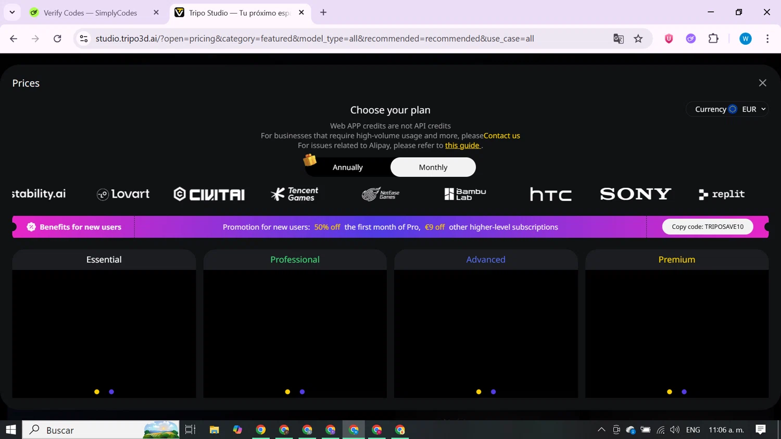This screenshot has width=781, height=439.
Task: Close the Tripo Studio browser tab
Action: tap(301, 12)
